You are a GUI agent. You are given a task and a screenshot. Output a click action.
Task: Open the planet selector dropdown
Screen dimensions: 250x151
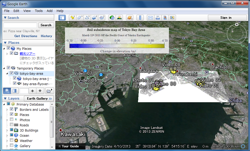click(x=129, y=18)
